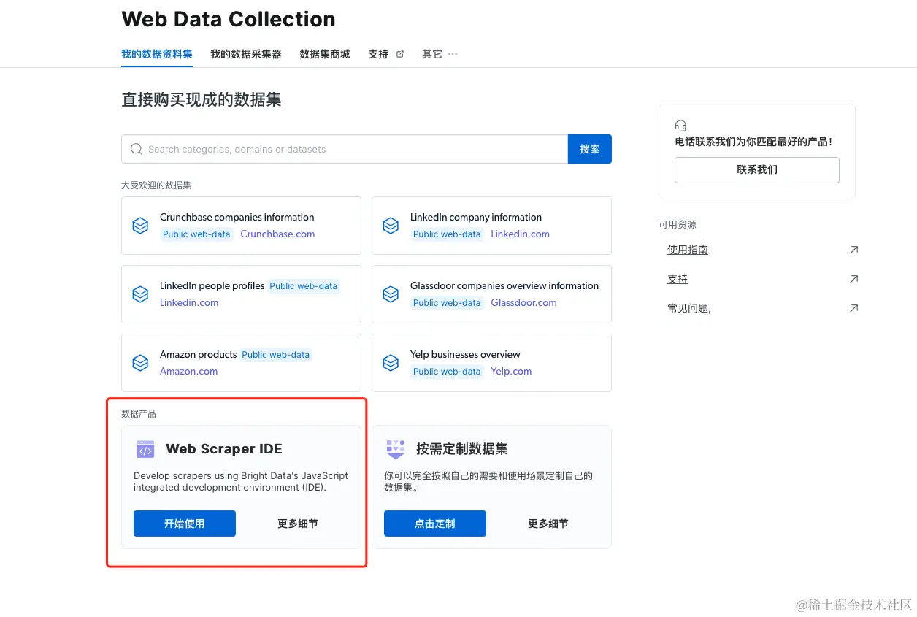Click the Yelp.com link

click(511, 372)
